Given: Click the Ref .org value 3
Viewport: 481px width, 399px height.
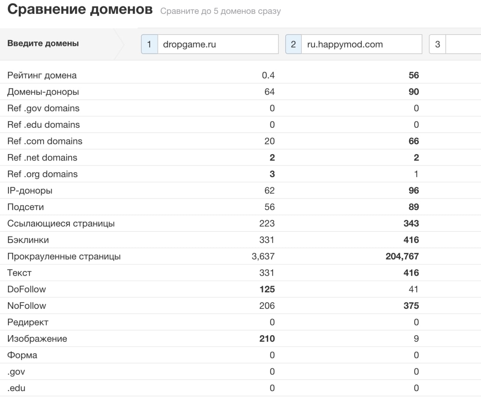Looking at the screenshot, I should (x=272, y=174).
